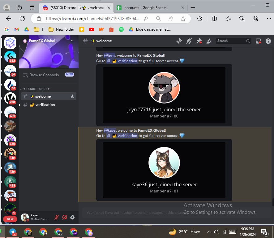Add page to favorites star

(183, 19)
